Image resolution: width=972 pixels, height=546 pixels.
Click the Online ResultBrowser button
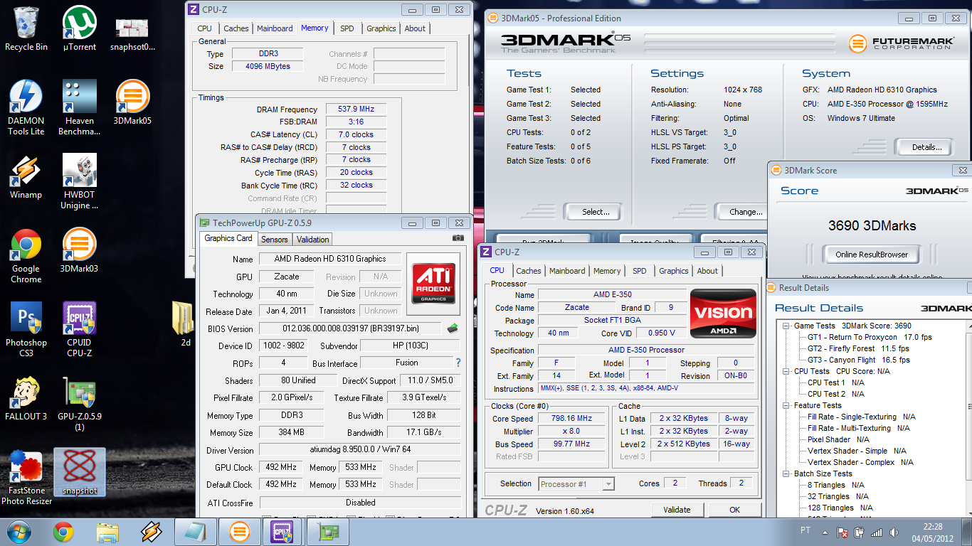pyautogui.click(x=872, y=255)
